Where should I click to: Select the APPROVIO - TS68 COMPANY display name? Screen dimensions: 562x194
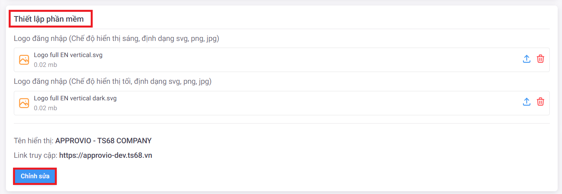pos(103,141)
